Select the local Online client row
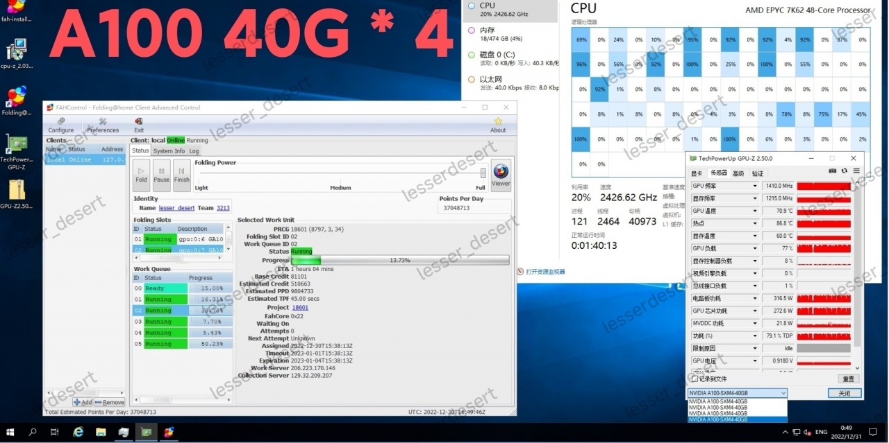Screen dimensions: 889x443 tap(85, 159)
